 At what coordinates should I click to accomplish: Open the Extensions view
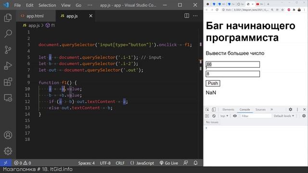pyautogui.click(x=8, y=82)
